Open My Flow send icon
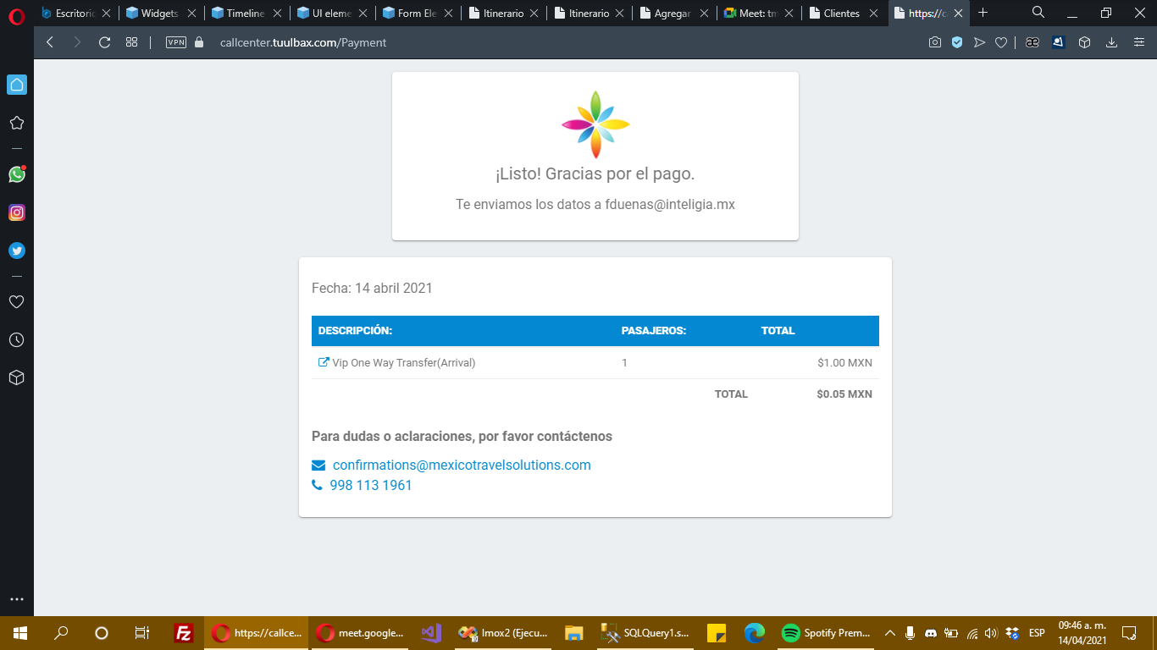Image resolution: width=1157 pixels, height=650 pixels. pos(979,42)
